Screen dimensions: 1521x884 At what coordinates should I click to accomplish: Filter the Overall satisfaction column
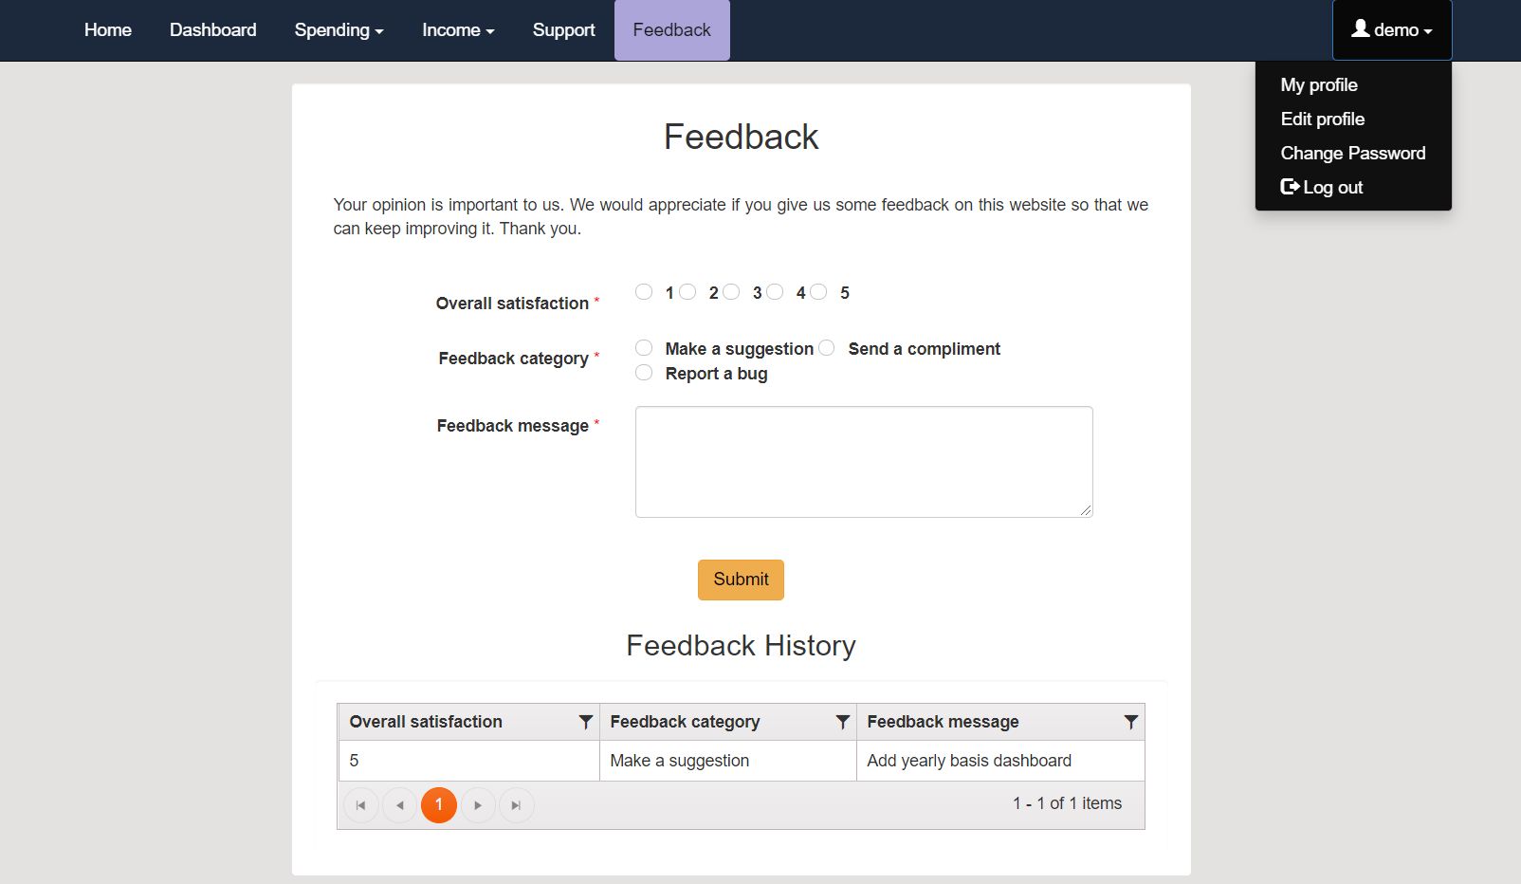[586, 722]
